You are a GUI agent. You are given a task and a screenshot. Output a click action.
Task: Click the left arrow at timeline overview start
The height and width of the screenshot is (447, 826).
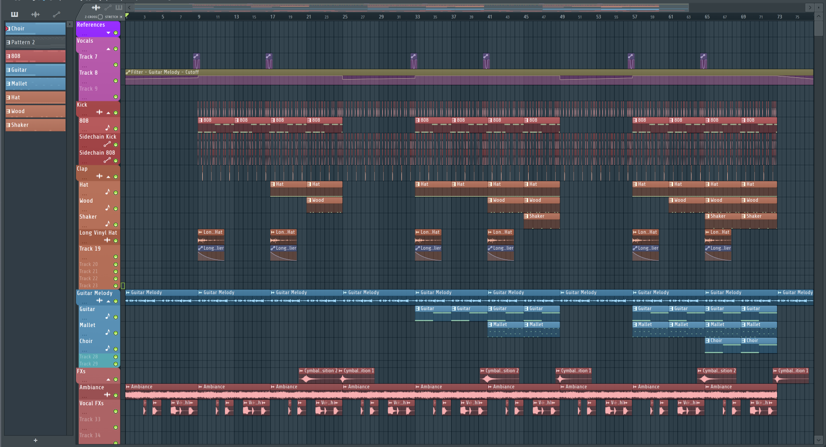pos(129,8)
